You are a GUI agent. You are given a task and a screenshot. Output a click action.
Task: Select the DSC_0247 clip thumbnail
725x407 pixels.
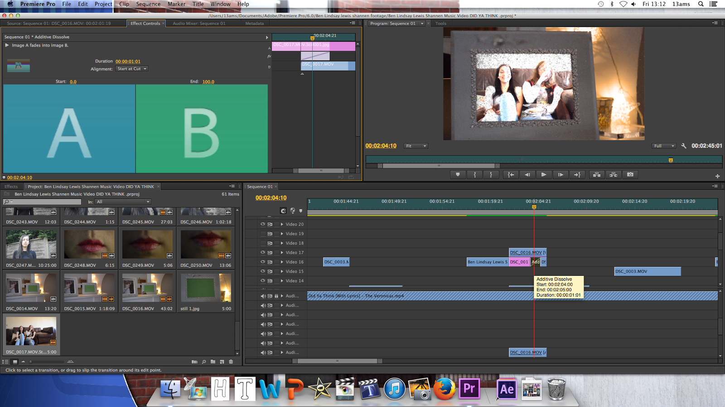[x=31, y=244]
